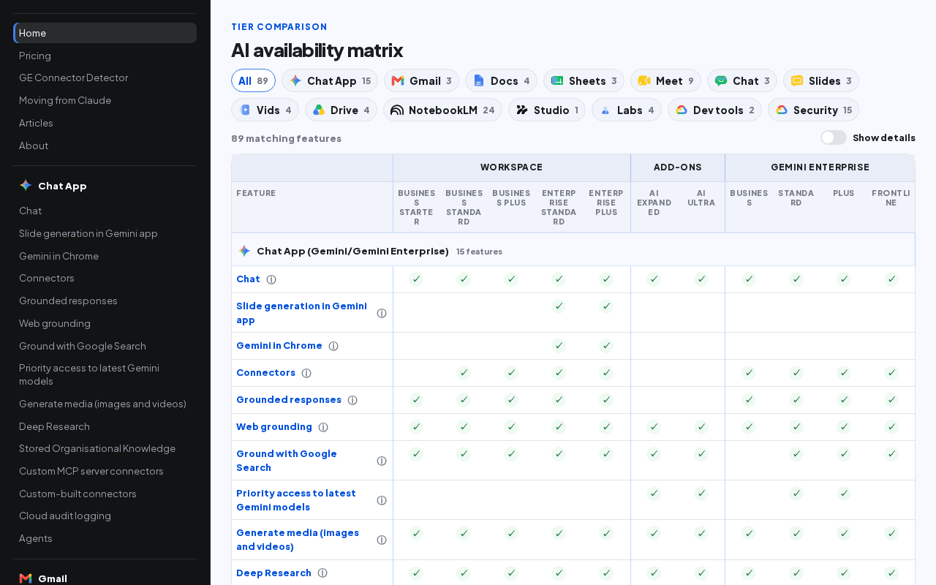The width and height of the screenshot is (936, 585).
Task: Show info for Deep Research feature
Action: tap(322, 573)
